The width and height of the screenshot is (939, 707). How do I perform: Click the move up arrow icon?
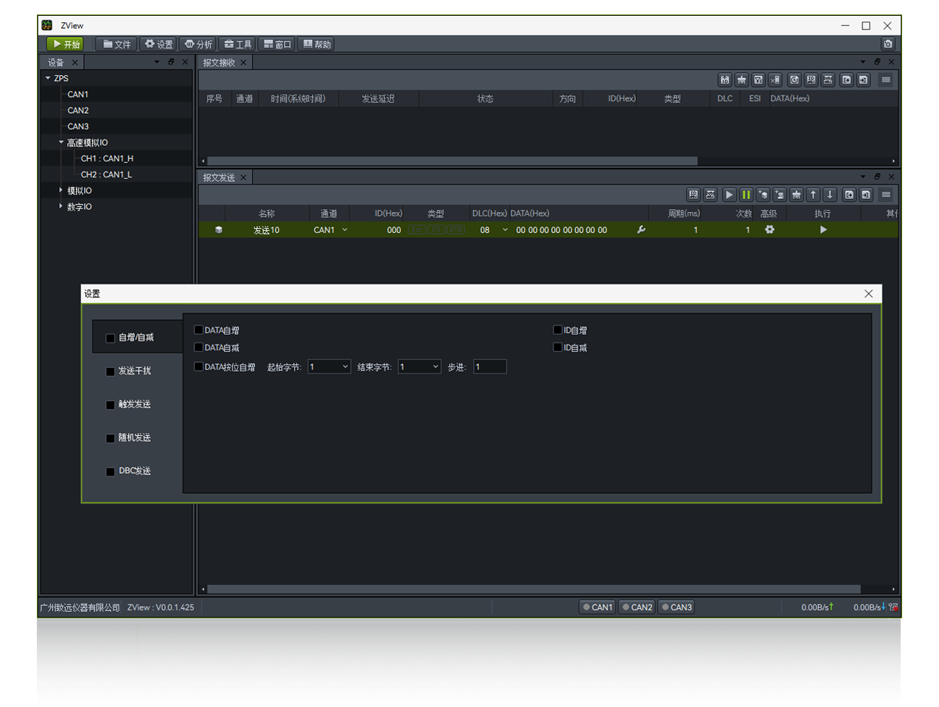pos(813,195)
